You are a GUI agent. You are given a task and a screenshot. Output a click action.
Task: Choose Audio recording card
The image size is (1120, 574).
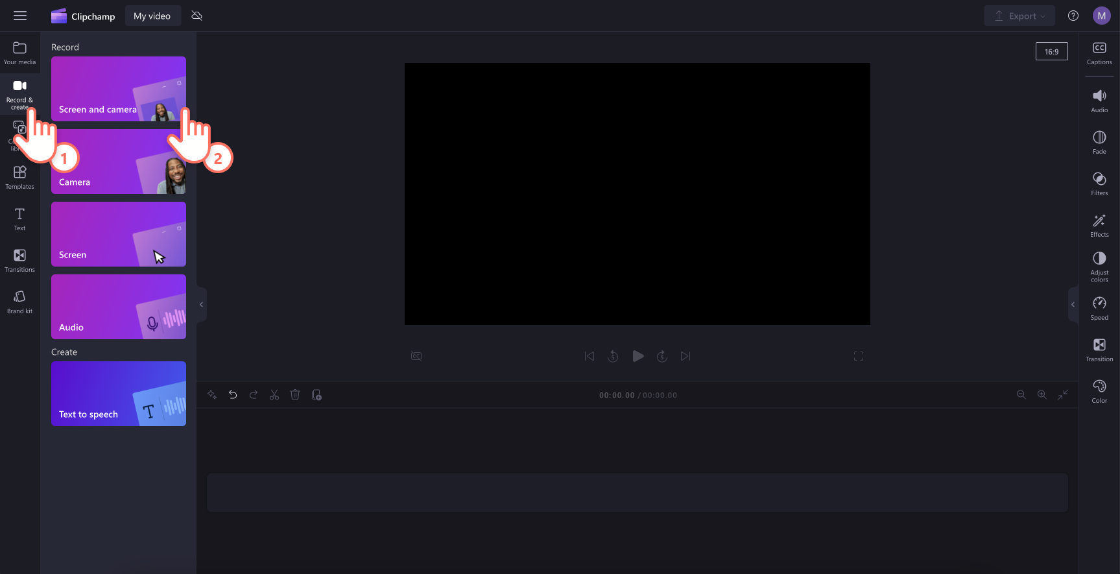point(119,307)
